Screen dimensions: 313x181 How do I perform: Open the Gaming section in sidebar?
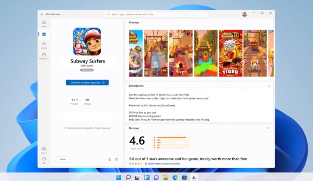44,45
